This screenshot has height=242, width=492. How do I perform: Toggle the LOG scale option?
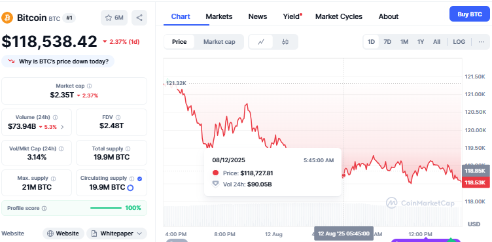click(459, 42)
